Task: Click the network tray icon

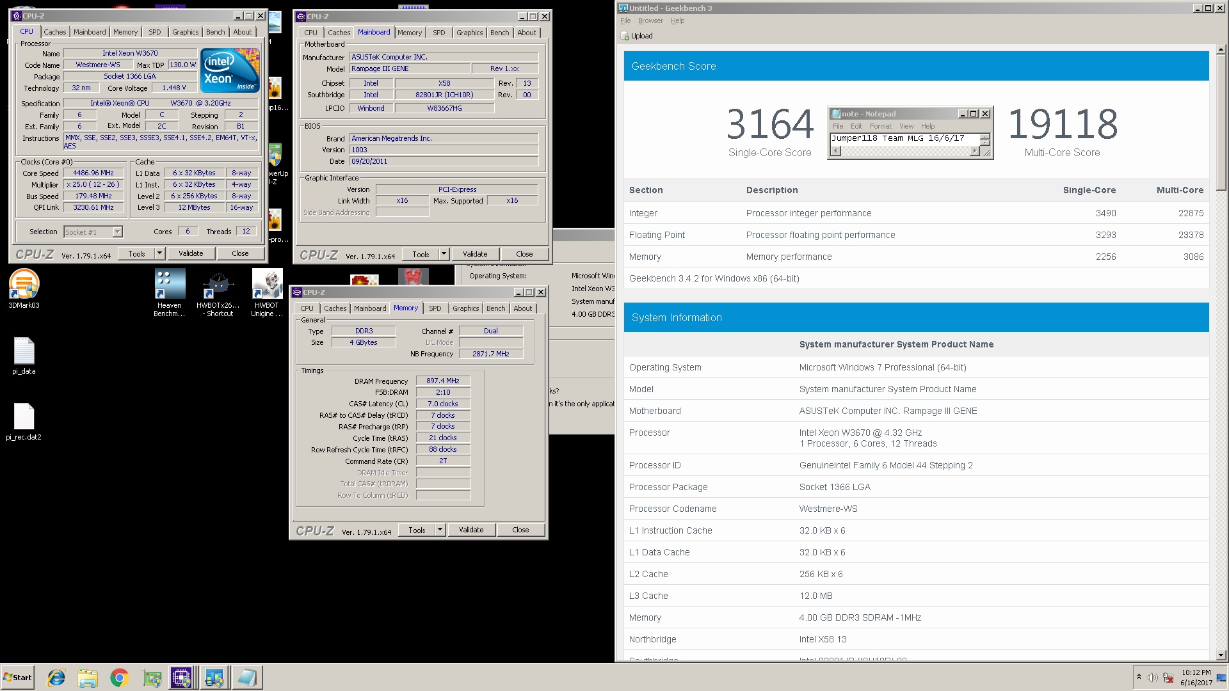Action: coord(1168,678)
